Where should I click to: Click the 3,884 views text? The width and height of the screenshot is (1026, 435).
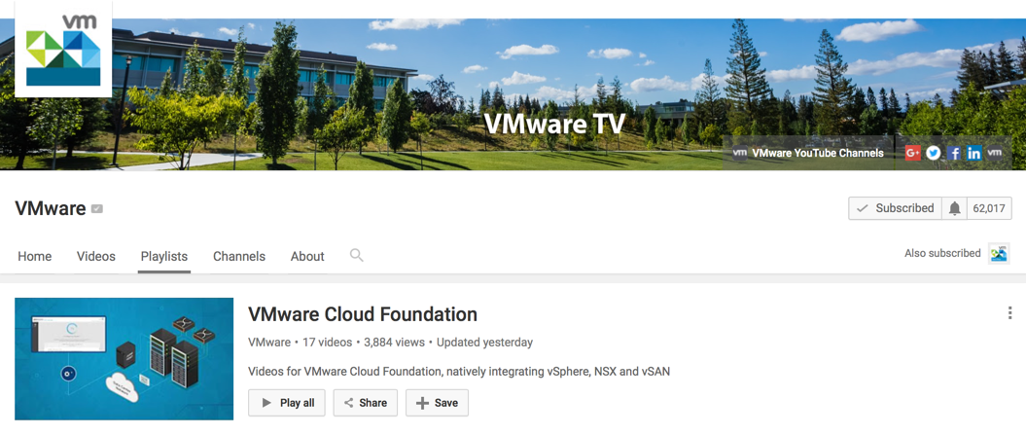395,342
